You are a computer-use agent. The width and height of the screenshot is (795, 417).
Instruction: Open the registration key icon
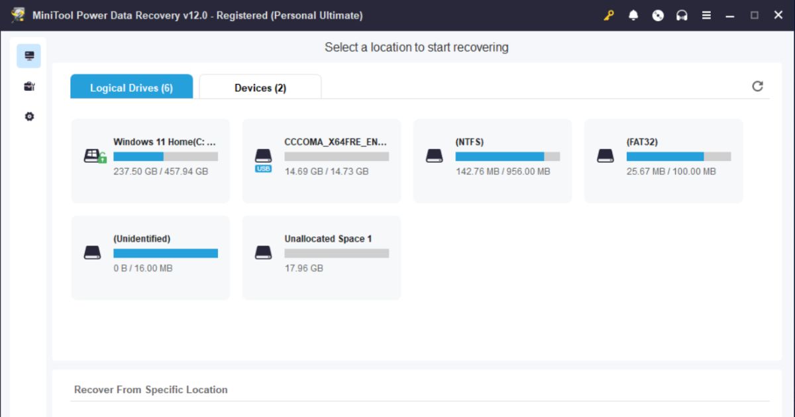click(x=609, y=15)
